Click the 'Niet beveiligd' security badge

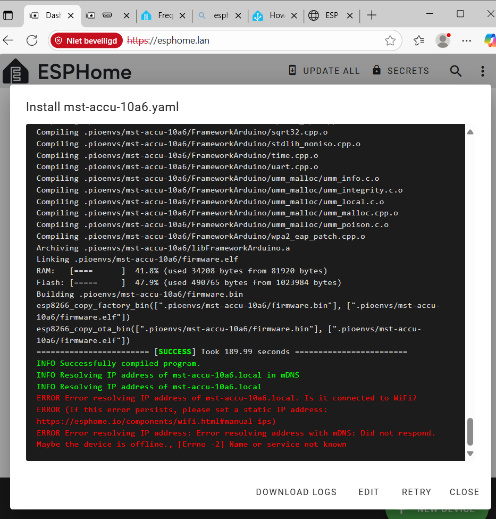pyautogui.click(x=86, y=40)
